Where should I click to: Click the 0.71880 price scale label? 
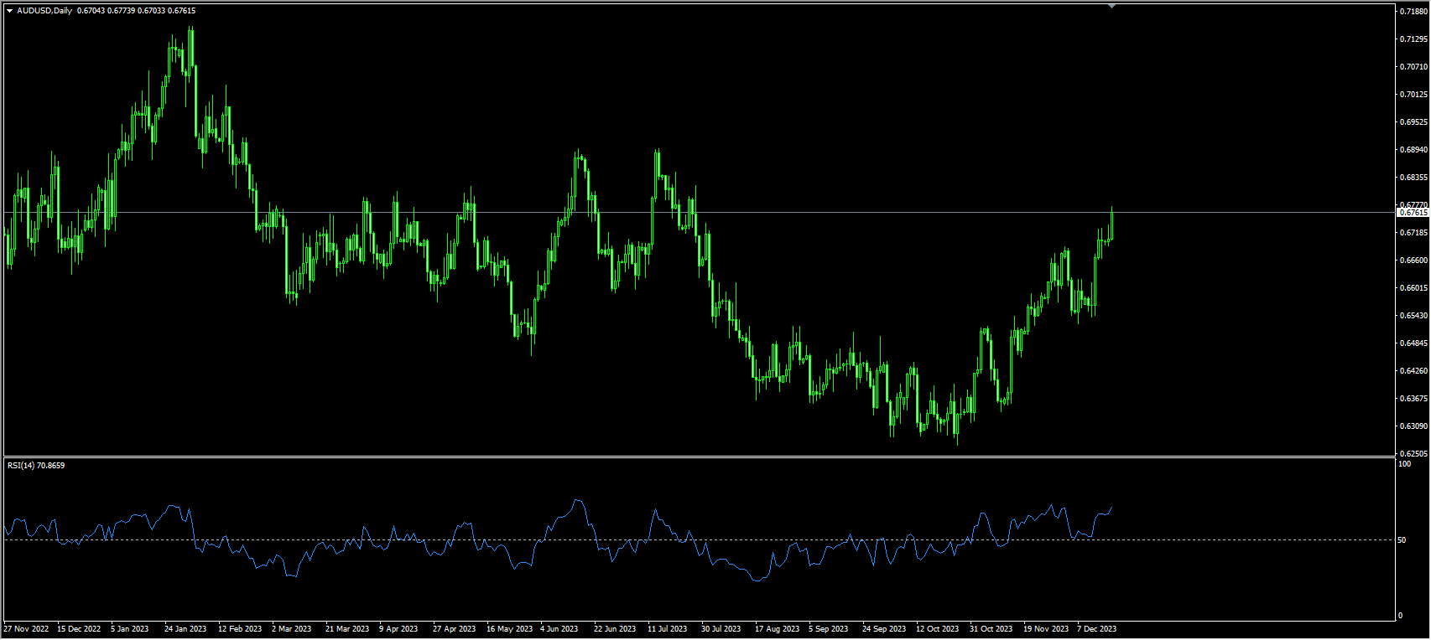[1413, 11]
